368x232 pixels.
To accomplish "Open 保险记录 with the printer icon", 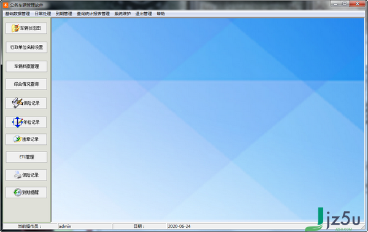I will point(26,175).
